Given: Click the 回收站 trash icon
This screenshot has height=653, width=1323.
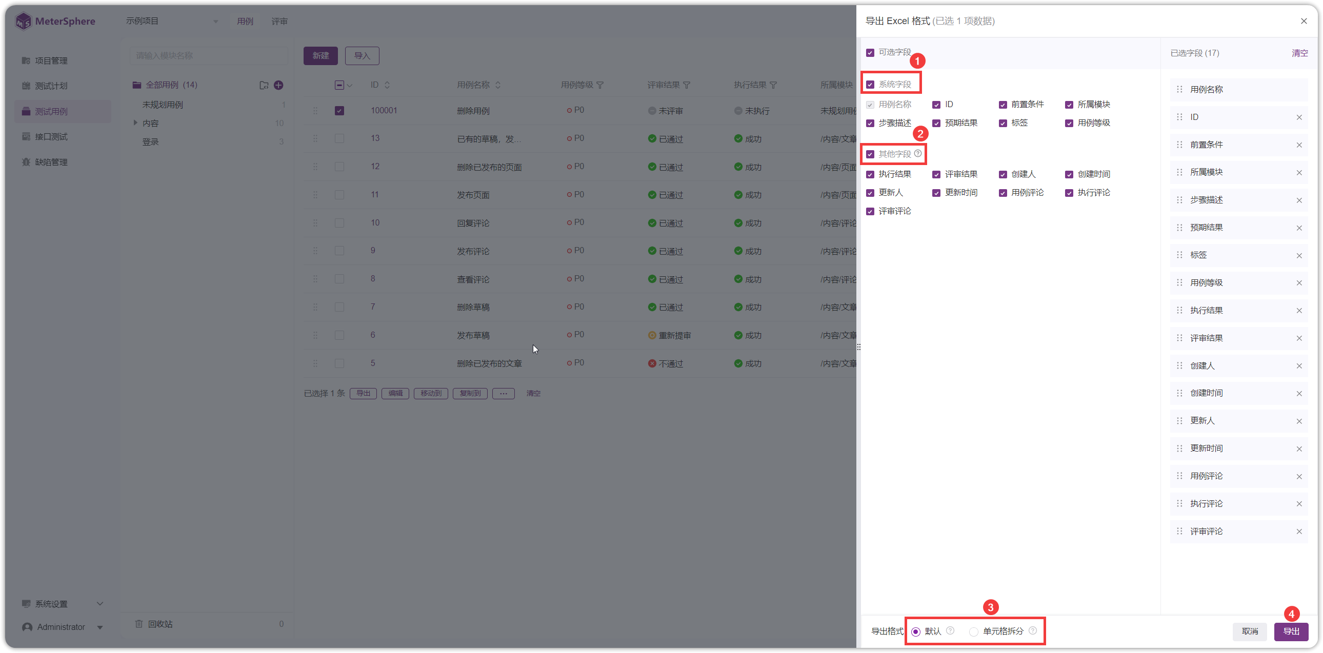Looking at the screenshot, I should (138, 624).
